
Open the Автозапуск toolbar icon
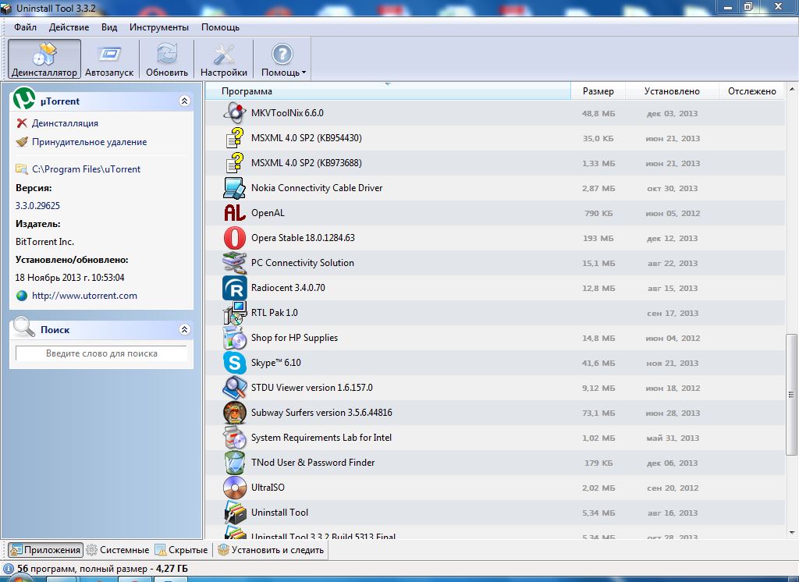coord(109,55)
